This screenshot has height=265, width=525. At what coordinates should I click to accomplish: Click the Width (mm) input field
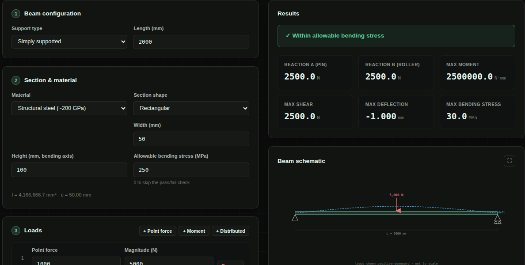191,139
